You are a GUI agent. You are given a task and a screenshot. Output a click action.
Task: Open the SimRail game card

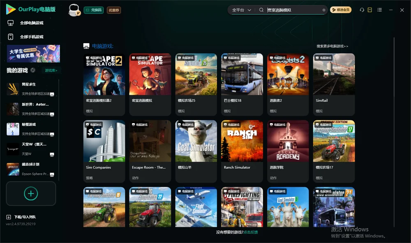tap(334, 84)
